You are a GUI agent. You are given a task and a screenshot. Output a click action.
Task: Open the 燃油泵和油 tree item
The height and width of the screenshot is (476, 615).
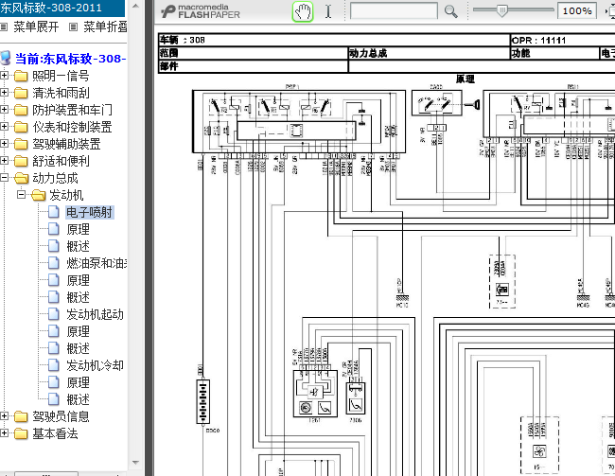tap(97, 263)
